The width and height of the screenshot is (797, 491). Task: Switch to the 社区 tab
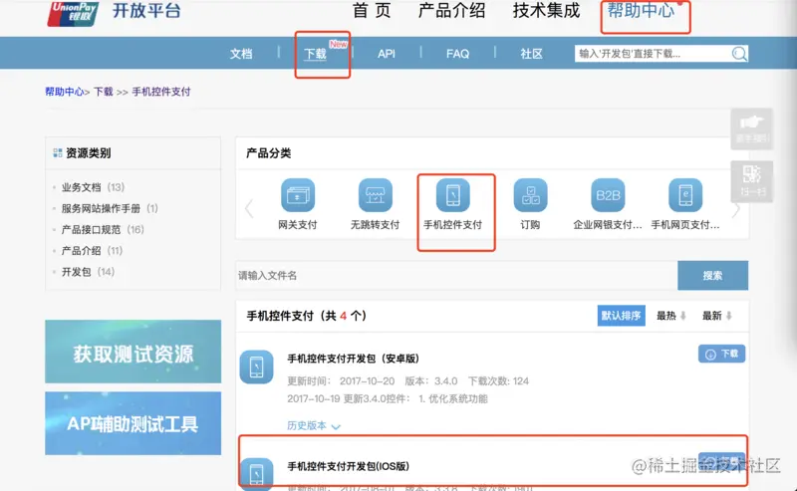(531, 54)
